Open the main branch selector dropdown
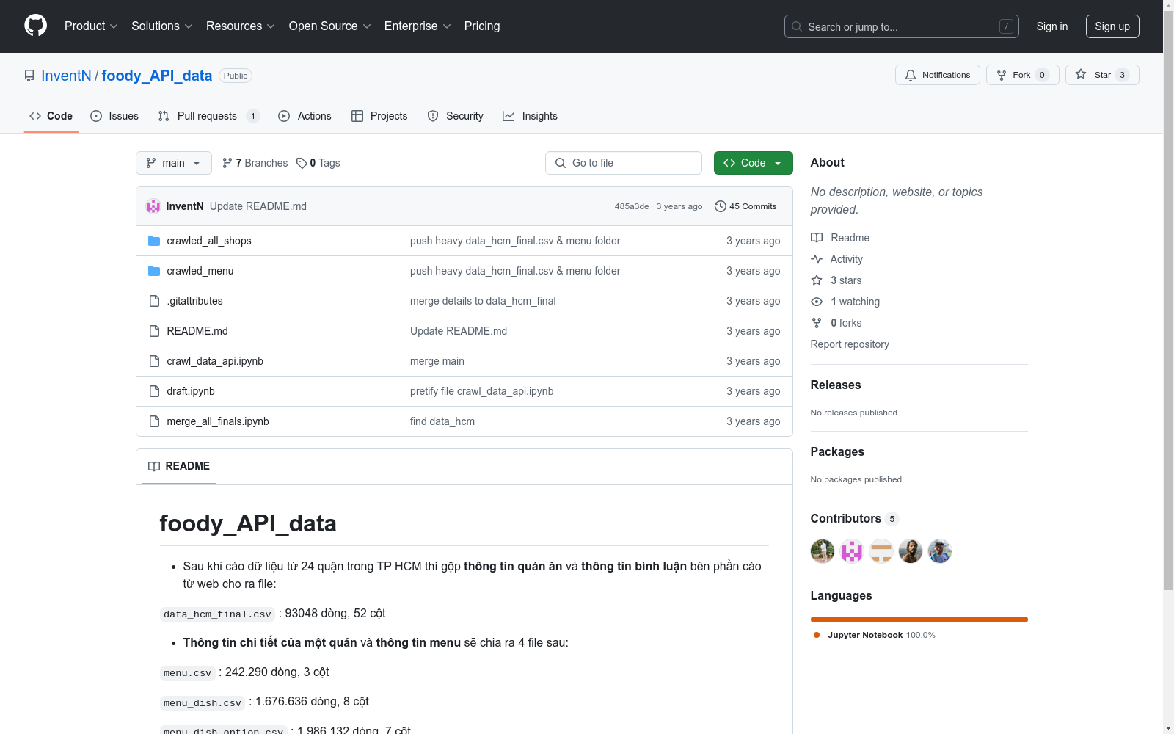 (x=174, y=163)
